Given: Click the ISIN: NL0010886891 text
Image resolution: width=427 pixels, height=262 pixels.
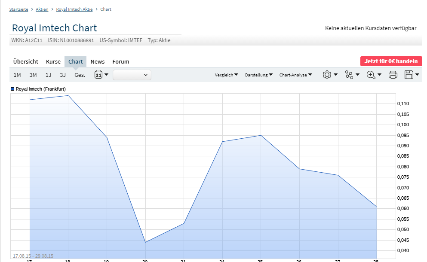Looking at the screenshot, I should pyautogui.click(x=71, y=40).
